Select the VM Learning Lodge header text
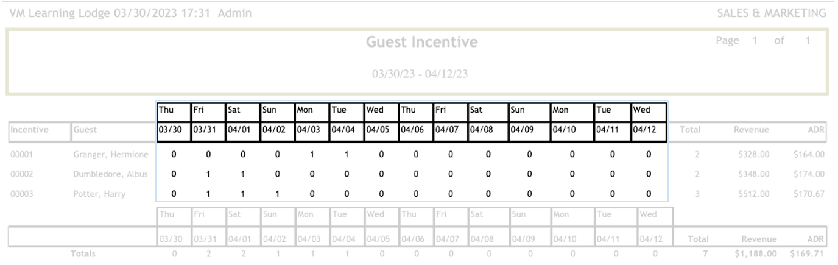The height and width of the screenshot is (265, 838). 130,13
